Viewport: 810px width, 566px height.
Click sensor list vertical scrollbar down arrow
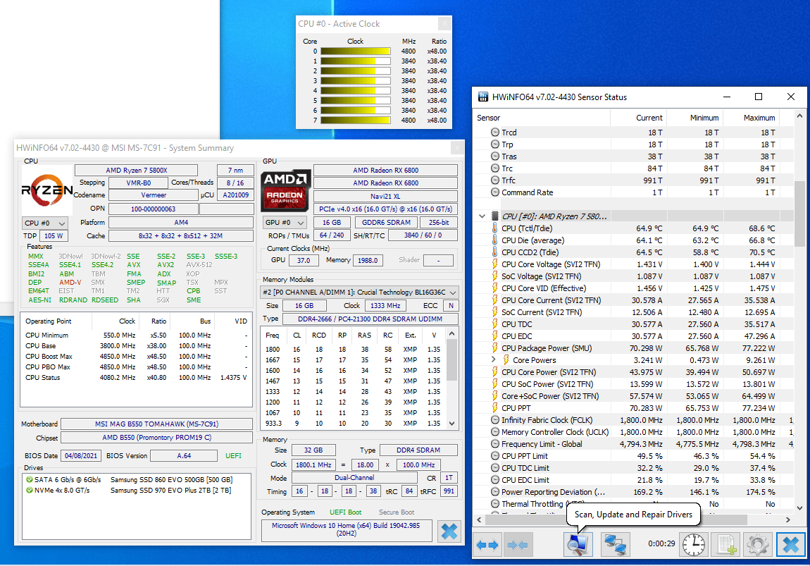coord(799,508)
